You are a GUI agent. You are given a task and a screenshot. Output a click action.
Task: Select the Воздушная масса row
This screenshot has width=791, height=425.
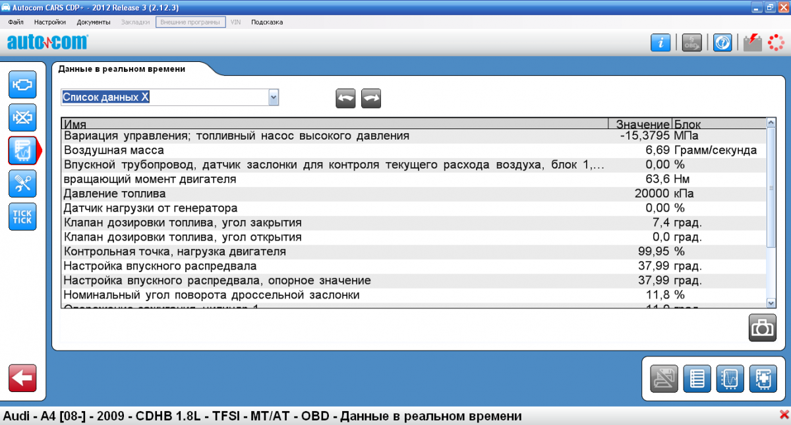414,150
